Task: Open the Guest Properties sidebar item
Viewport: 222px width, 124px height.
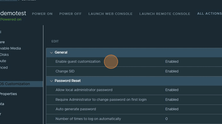Action: [x=8, y=94]
